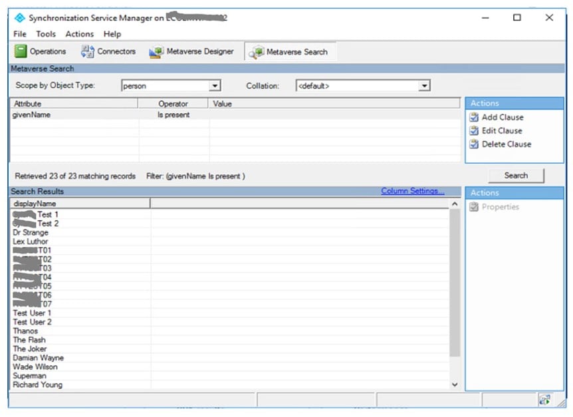Click the results scrollbar up arrow
Viewport: 573px width, 417px height.
tap(455, 204)
